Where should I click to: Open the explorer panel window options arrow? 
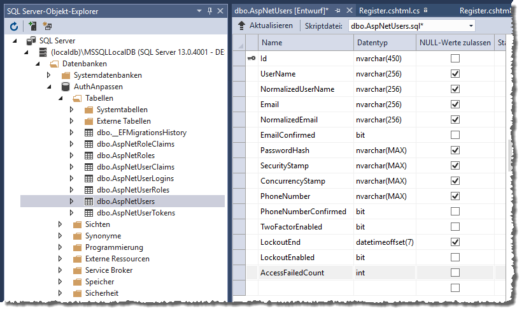tap(199, 11)
